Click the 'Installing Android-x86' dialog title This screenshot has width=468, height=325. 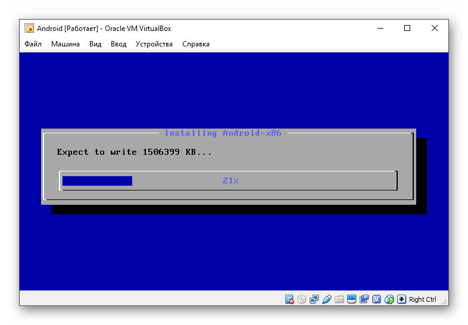(223, 133)
